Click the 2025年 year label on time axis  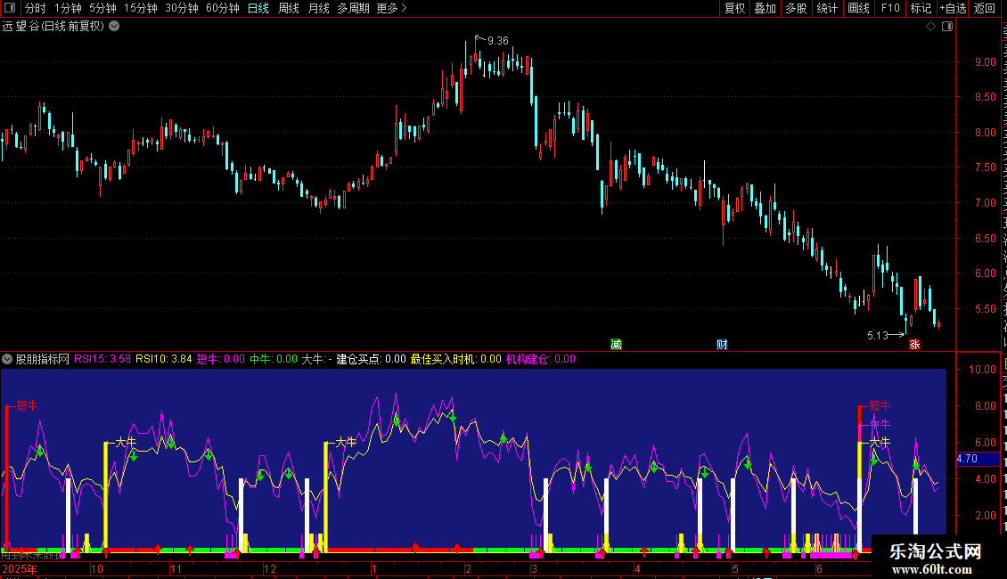(20, 568)
